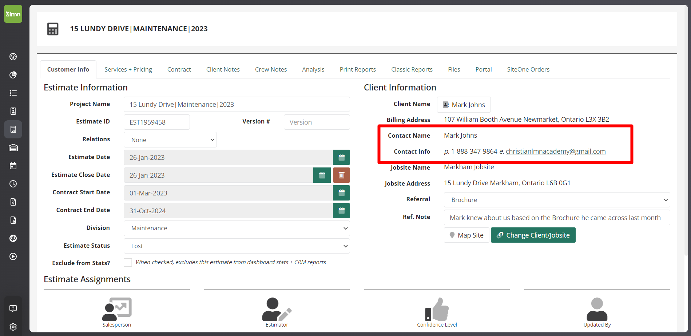This screenshot has height=336, width=691.
Task: Click the phone number 1-888-347-9864
Action: (474, 151)
